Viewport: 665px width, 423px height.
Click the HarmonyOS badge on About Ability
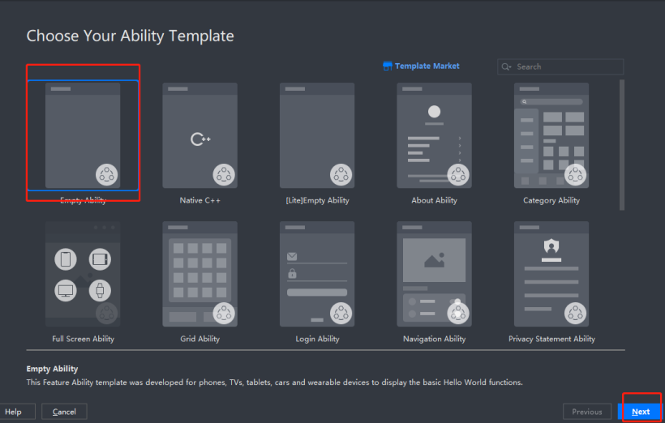(458, 174)
